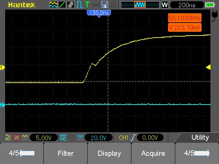Click the CH1 5.00V scale value

click(44, 138)
